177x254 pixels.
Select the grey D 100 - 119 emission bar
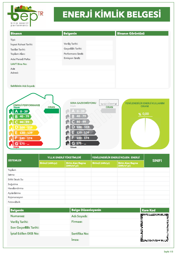tap(82, 127)
